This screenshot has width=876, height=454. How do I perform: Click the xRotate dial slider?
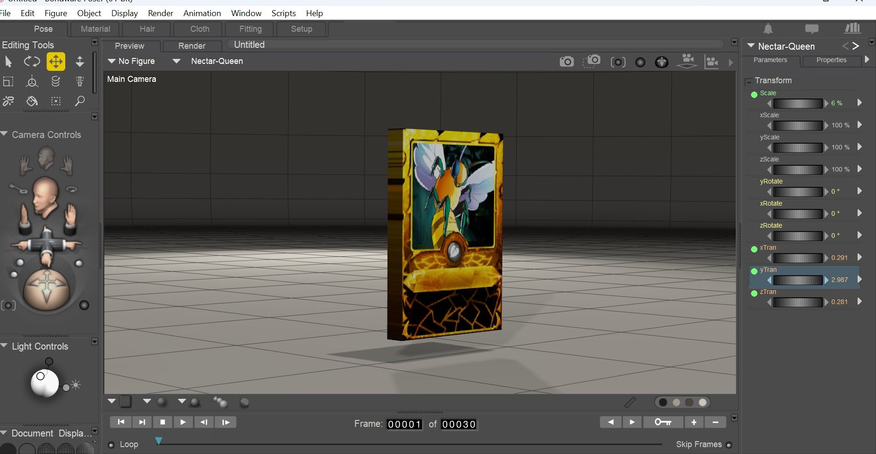pyautogui.click(x=798, y=213)
